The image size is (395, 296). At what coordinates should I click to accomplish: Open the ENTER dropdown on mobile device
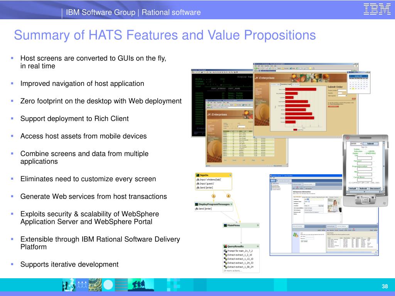click(356, 144)
